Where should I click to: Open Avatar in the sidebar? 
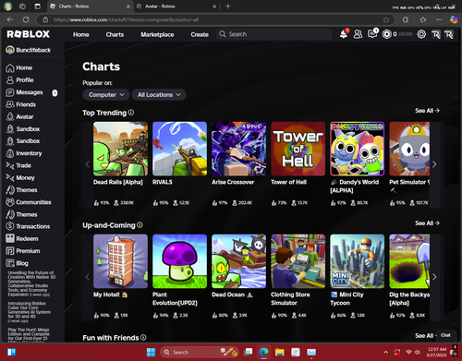(x=19, y=116)
